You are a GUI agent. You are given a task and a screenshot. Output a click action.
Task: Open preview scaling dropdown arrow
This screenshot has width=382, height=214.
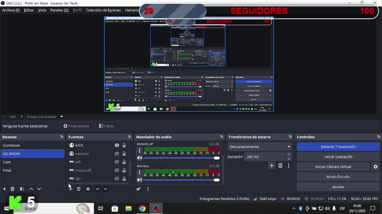click(62, 117)
